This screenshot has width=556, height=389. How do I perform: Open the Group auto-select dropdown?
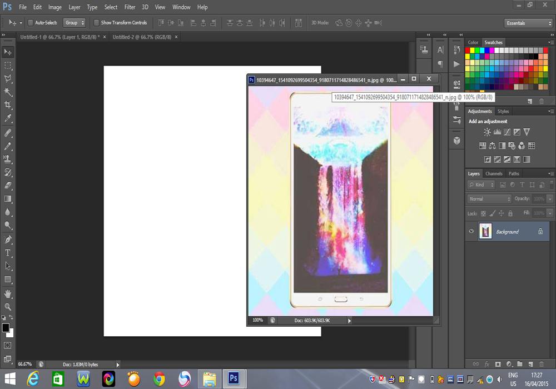[75, 23]
